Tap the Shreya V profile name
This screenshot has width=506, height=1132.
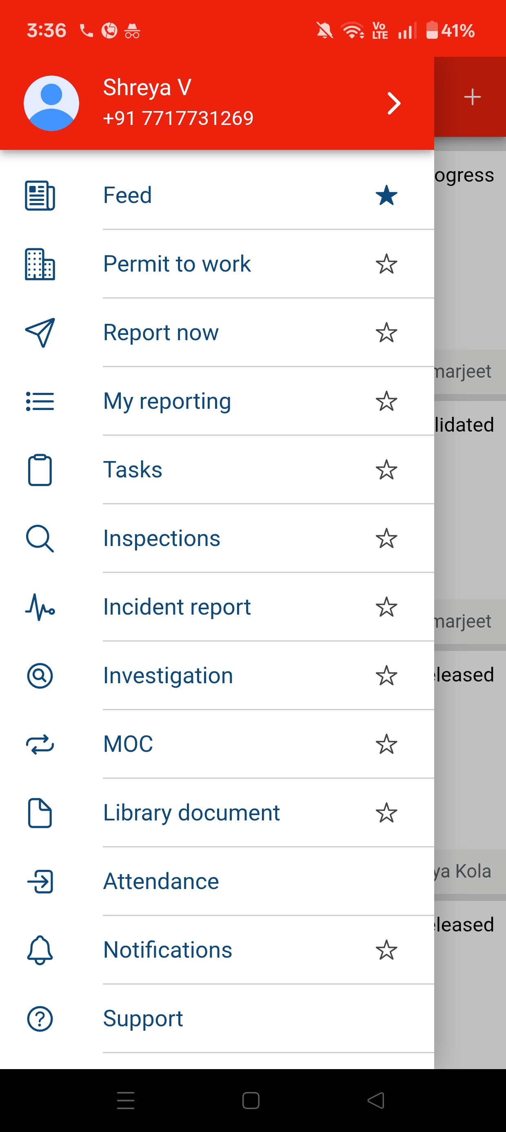(147, 87)
